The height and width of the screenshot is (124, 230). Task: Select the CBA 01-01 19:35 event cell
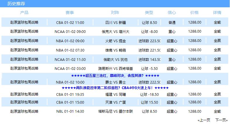(70, 95)
